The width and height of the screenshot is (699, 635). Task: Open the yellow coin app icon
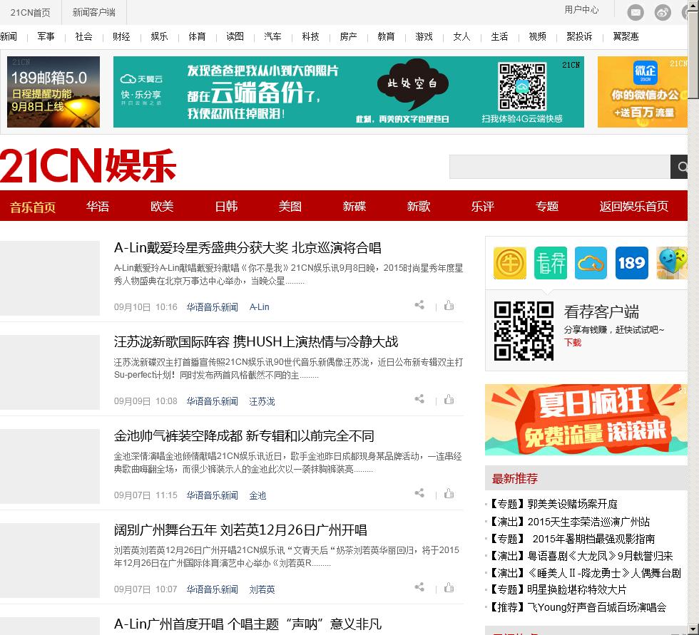[510, 263]
